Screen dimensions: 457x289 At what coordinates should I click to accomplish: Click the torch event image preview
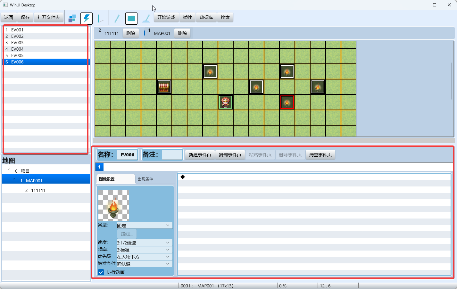114,206
